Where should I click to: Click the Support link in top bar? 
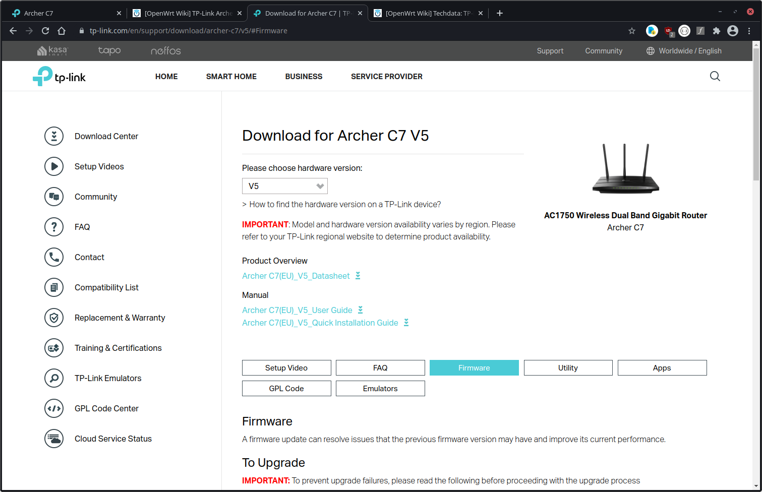550,51
